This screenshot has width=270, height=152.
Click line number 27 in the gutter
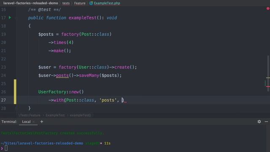coord(3,100)
